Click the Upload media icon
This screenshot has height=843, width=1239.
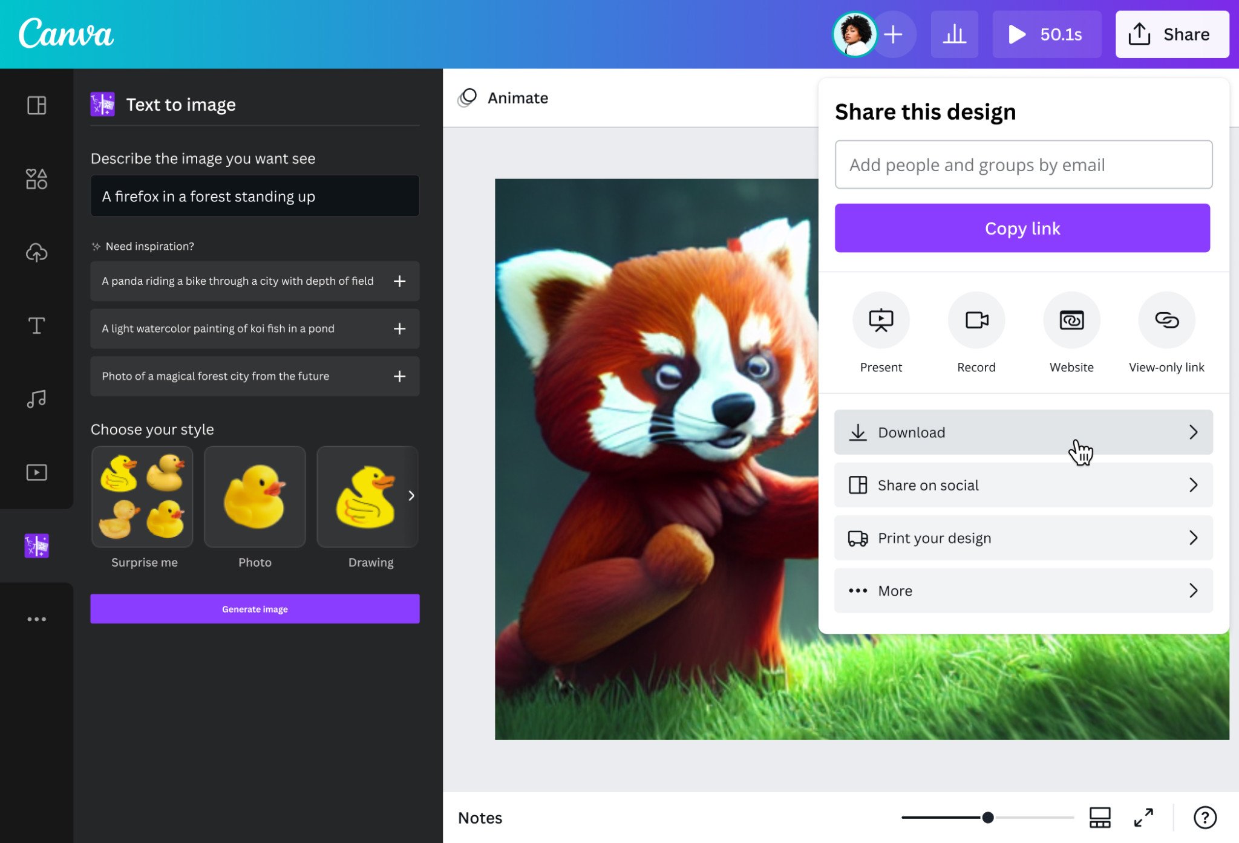pos(37,252)
